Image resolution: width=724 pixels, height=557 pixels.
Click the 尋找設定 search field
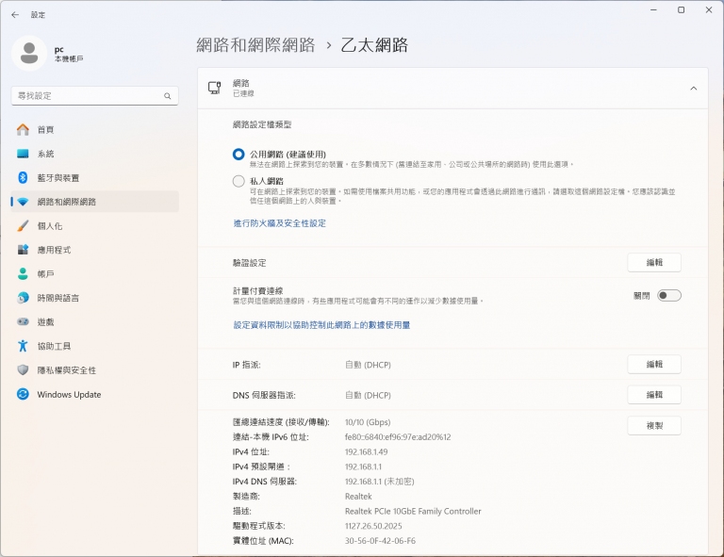85,96
